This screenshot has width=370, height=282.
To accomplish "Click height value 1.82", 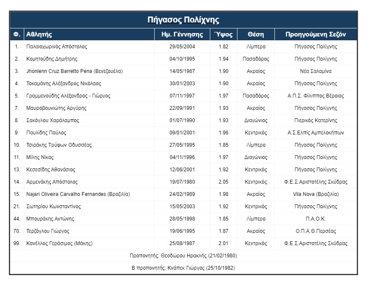I will click(x=223, y=47).
